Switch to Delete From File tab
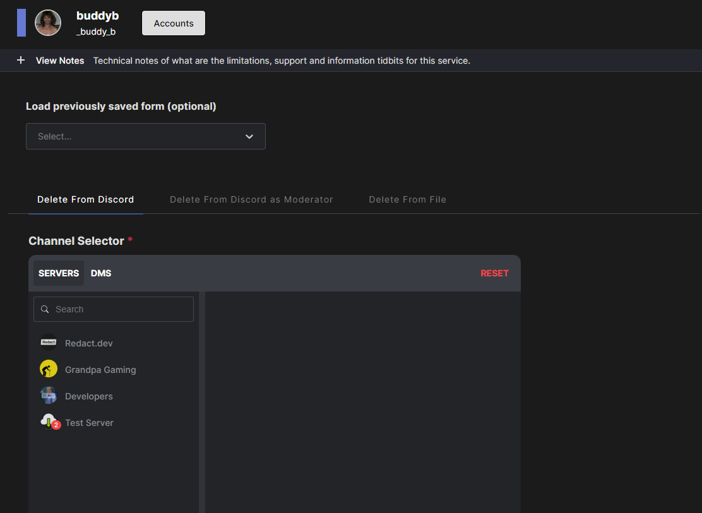The image size is (702, 513). click(x=407, y=199)
